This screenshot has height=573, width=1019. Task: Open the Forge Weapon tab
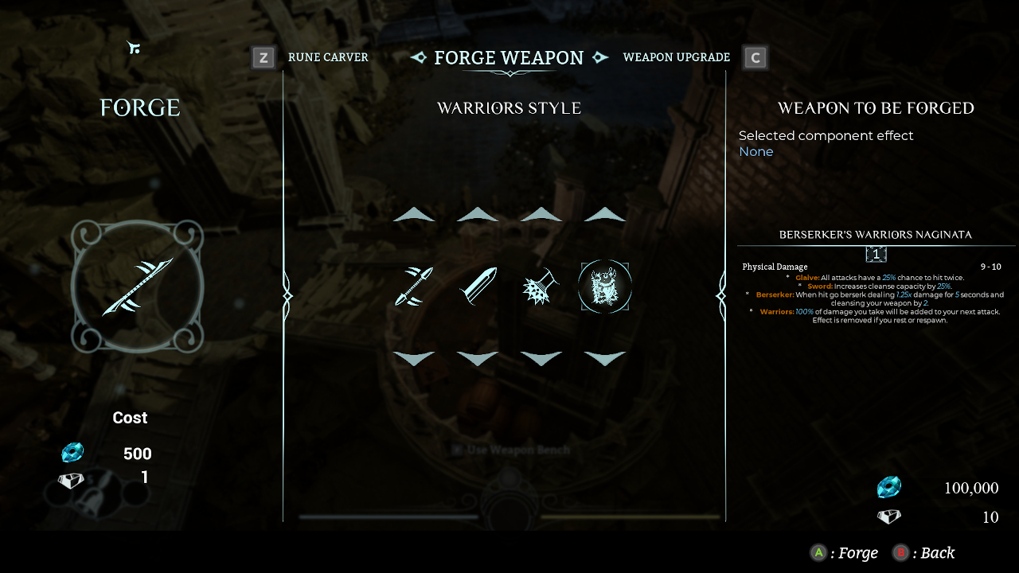[509, 57]
